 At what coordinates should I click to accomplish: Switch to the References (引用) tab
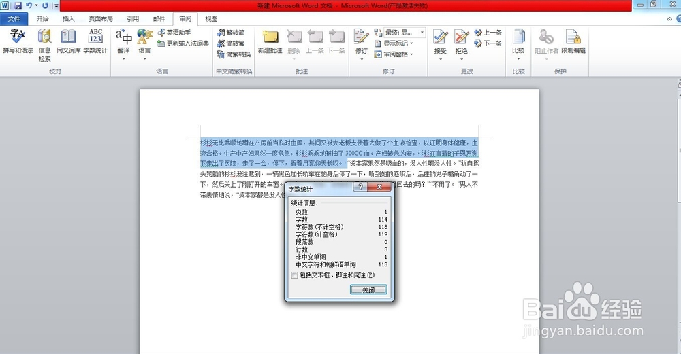click(133, 18)
